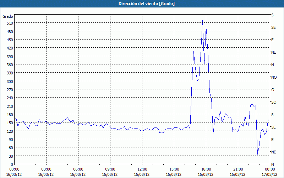Click the 00:00 label above 17/03/12
This screenshot has width=284, height=178.
(x=270, y=169)
